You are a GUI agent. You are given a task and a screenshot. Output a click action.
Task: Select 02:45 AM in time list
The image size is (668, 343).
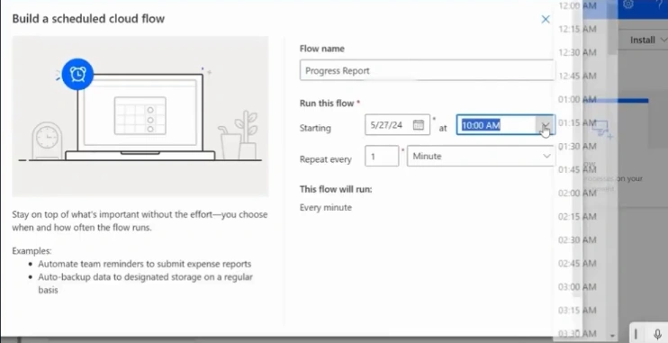click(577, 263)
